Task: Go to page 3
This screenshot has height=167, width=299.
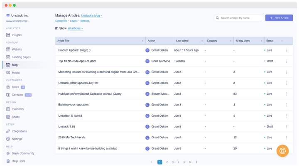Action: (x=173, y=162)
